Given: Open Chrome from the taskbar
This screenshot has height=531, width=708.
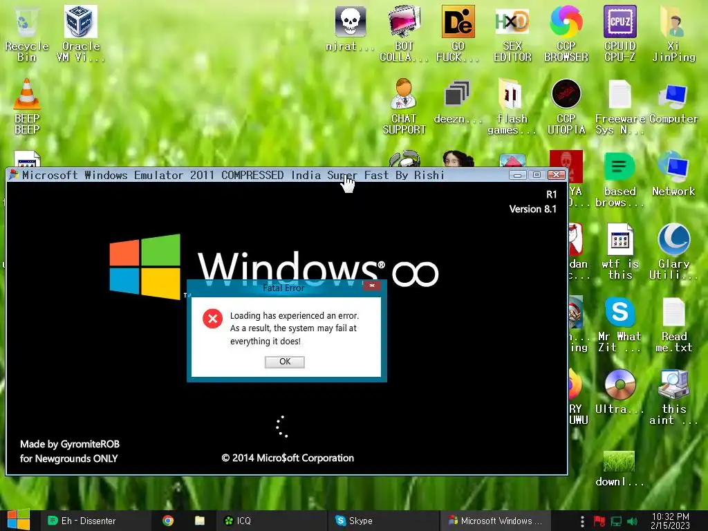Looking at the screenshot, I should click(x=168, y=521).
